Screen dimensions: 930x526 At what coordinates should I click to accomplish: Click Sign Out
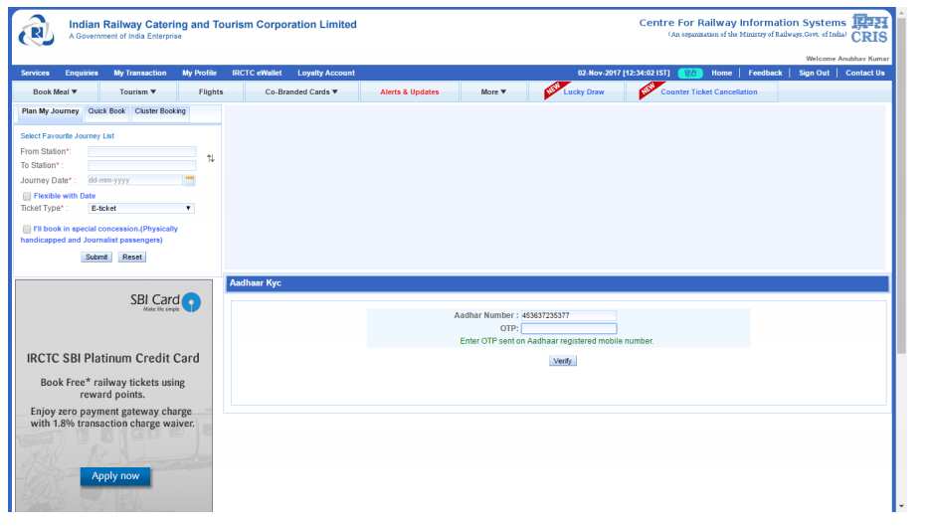[x=814, y=73]
